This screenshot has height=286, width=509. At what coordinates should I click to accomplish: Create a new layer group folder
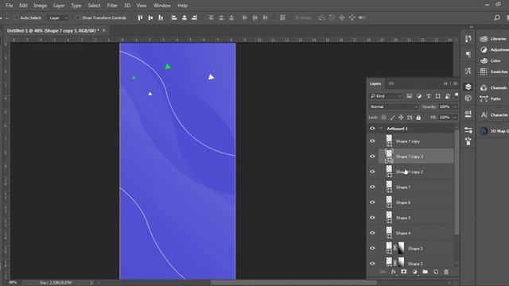coord(425,272)
